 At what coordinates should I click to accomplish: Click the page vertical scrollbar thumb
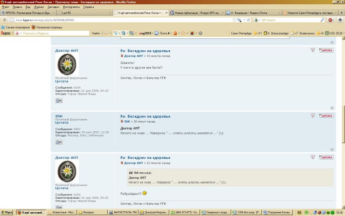(x=343, y=125)
